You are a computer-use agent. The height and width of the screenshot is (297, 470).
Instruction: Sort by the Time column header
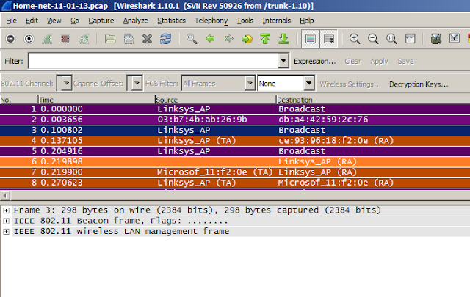[96, 100]
